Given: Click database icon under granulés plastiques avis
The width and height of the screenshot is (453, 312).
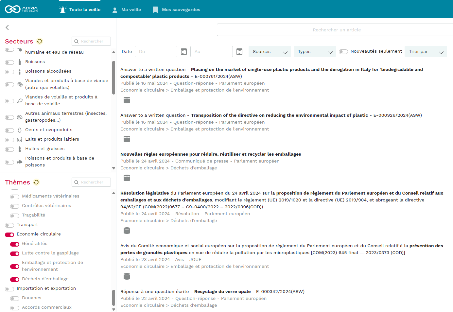Looking at the screenshot, I should tap(127, 276).
